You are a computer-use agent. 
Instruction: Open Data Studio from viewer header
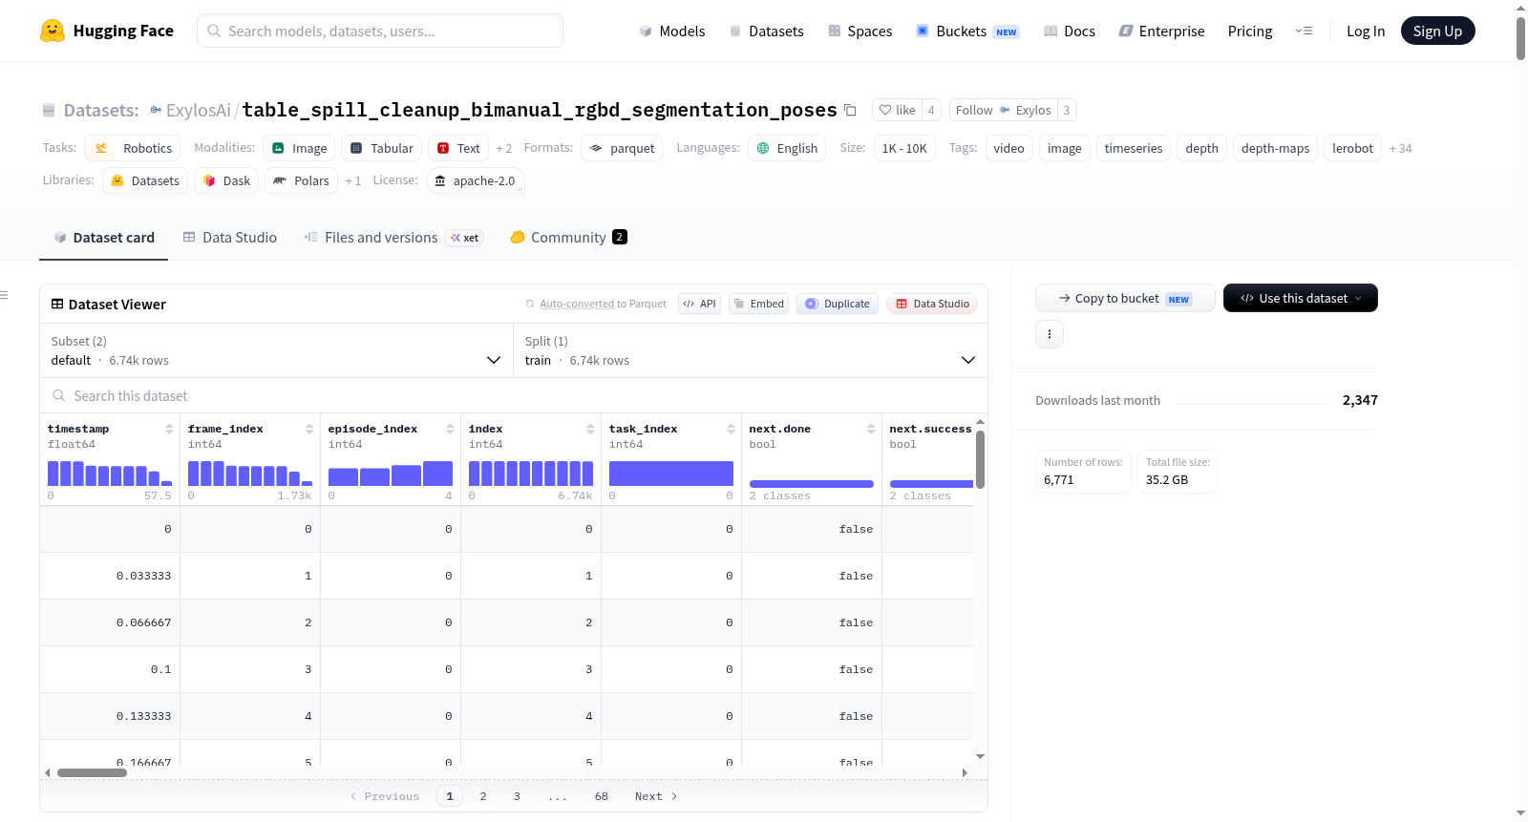point(932,304)
